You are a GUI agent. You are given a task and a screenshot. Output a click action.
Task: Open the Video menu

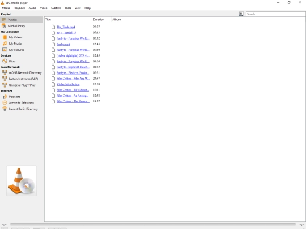pos(44,8)
